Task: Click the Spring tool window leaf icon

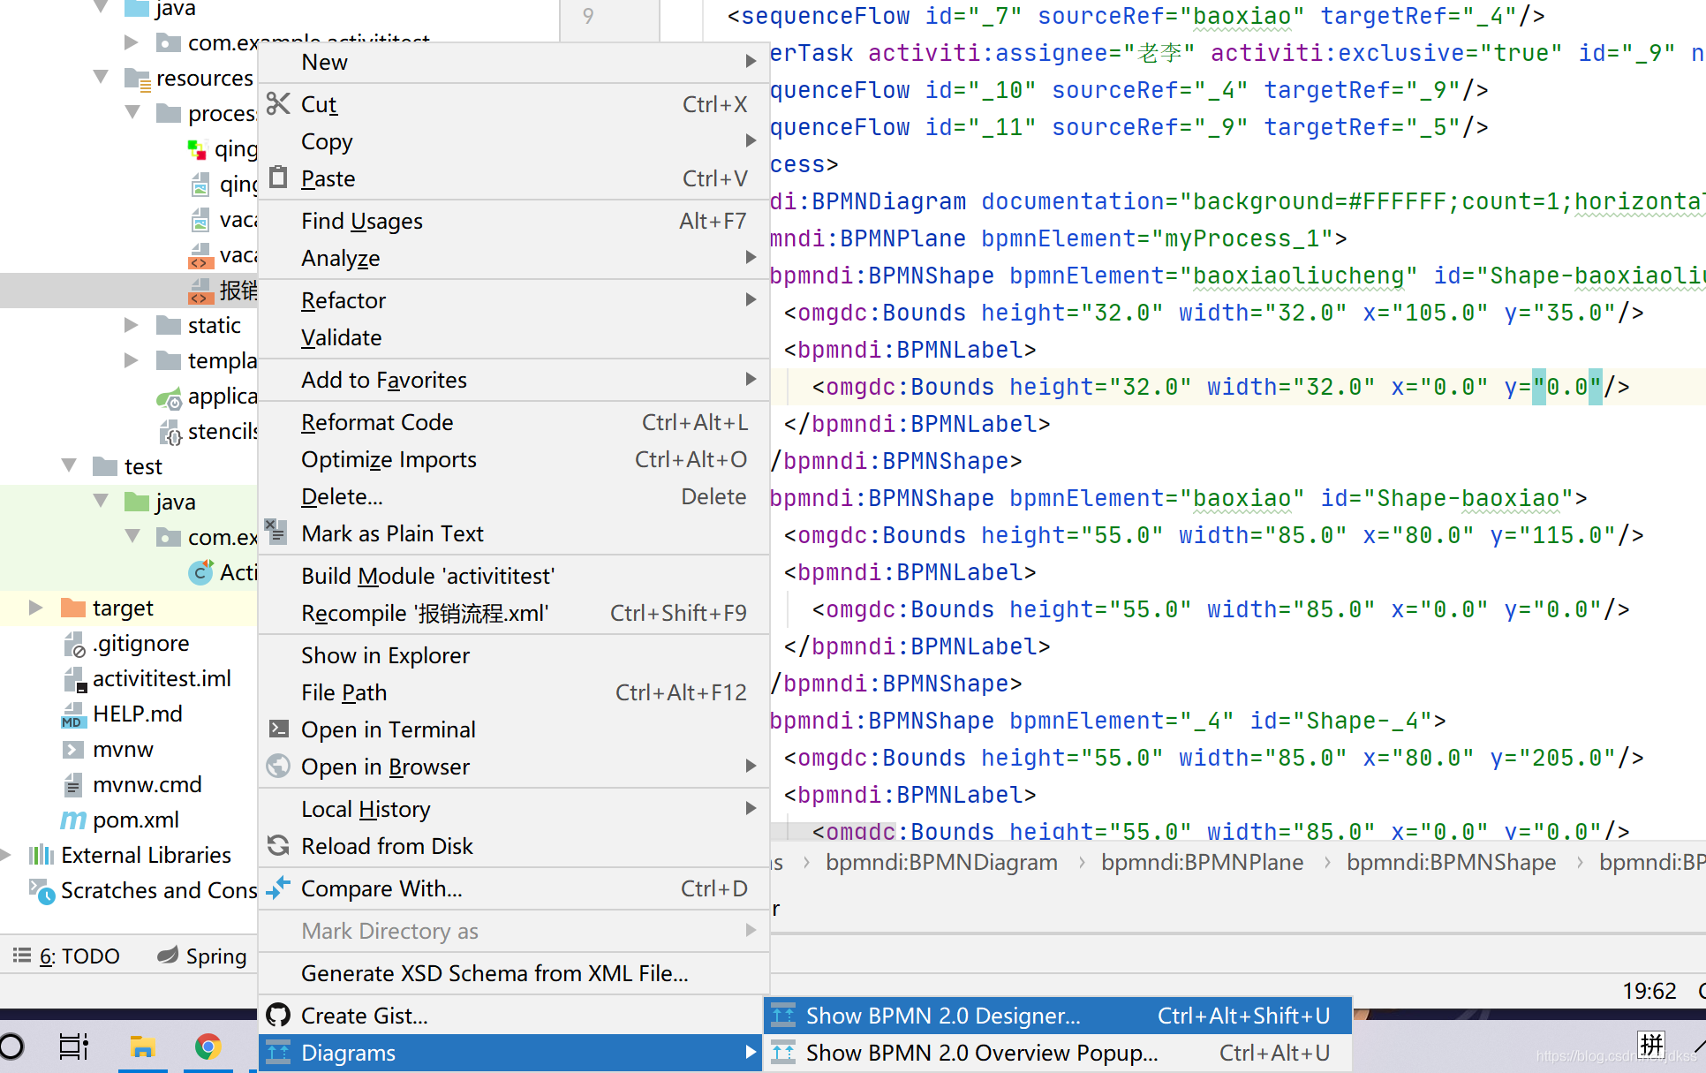Action: click(x=167, y=955)
